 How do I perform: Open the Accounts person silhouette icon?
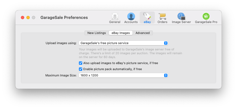(131, 16)
